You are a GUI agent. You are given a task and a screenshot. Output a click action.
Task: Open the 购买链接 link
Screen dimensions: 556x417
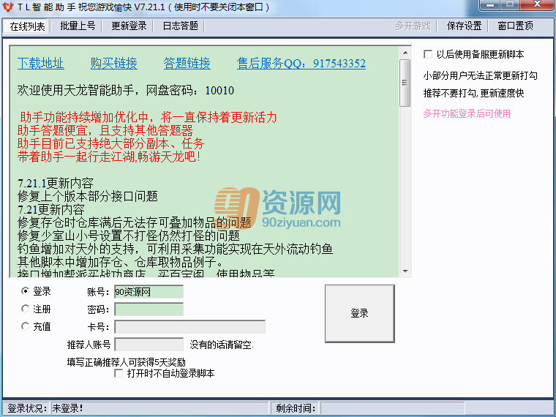[114, 64]
